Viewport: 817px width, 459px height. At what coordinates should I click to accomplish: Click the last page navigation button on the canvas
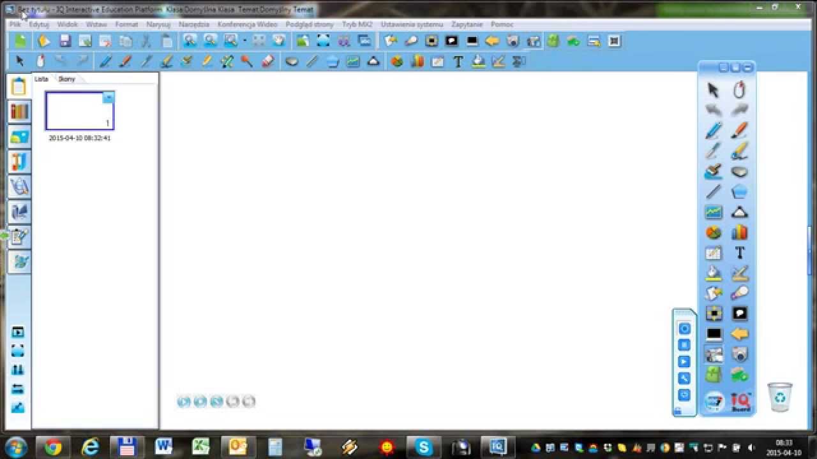249,401
